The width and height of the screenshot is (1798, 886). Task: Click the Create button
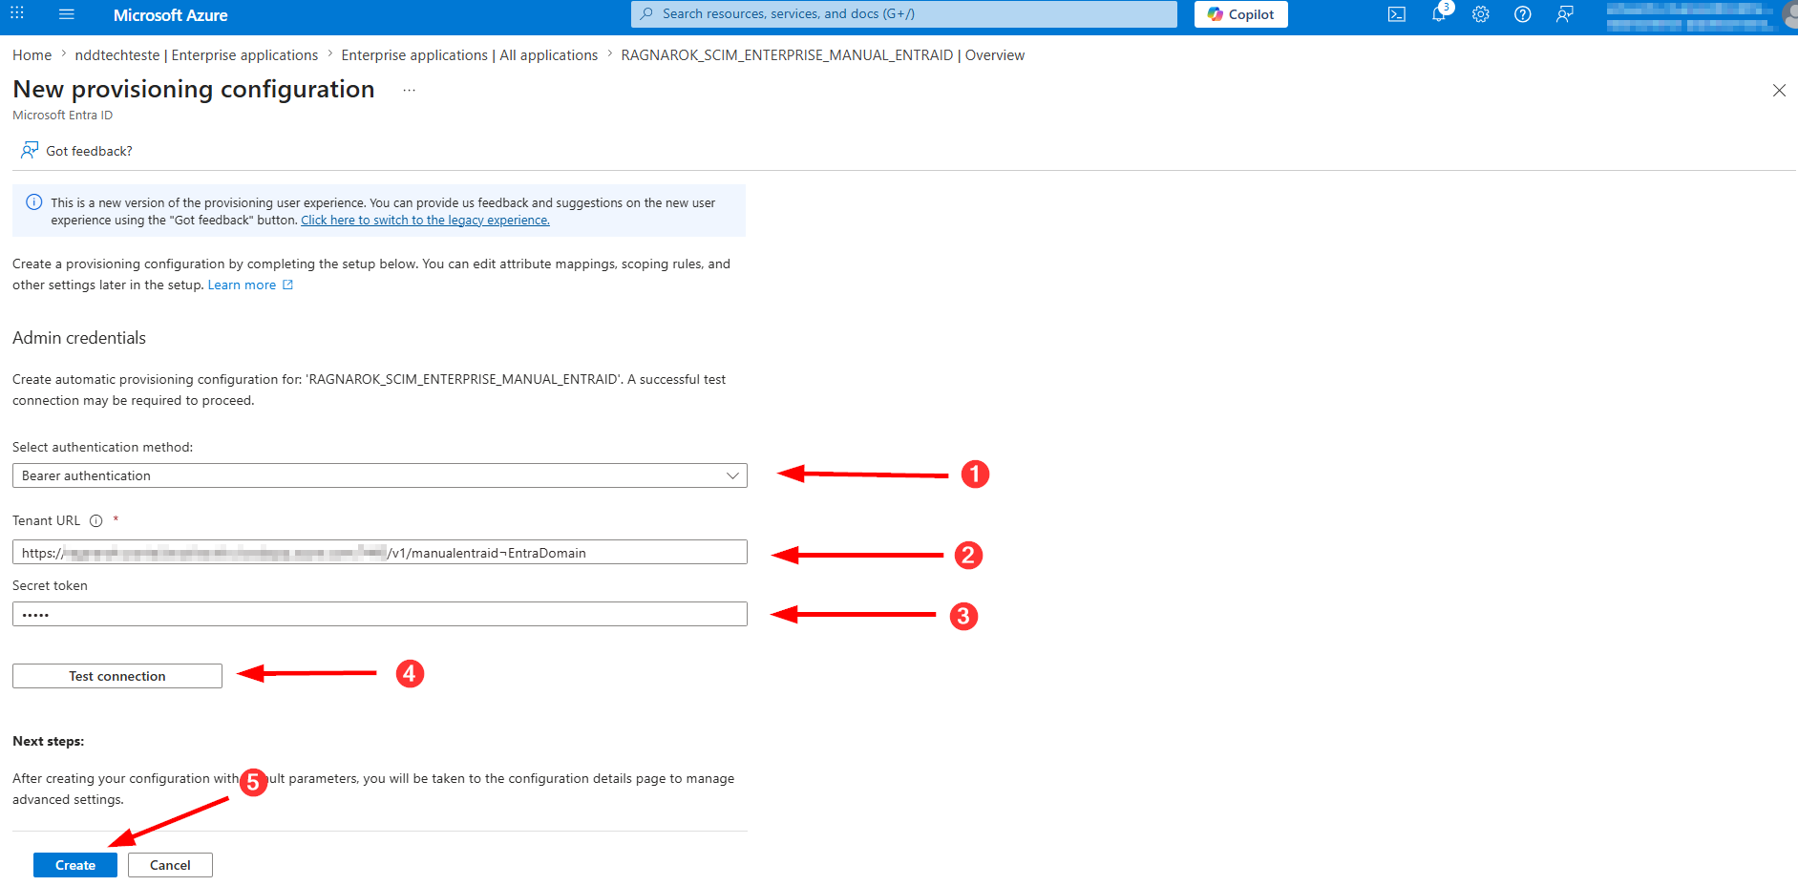[75, 865]
